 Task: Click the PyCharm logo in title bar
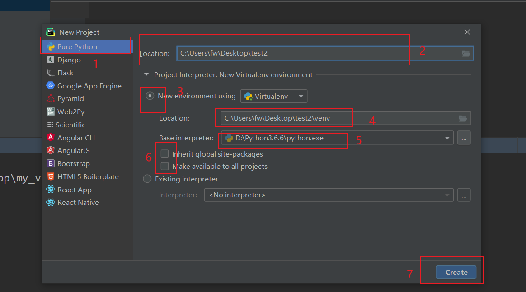51,32
